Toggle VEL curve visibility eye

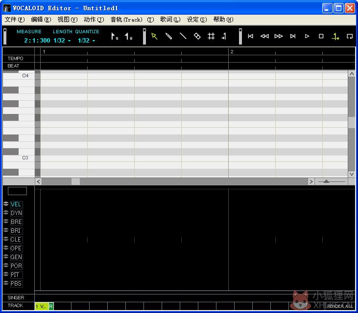coord(6,203)
